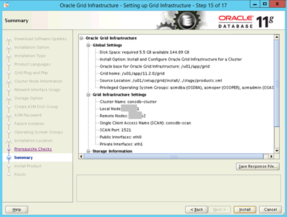Go back with the Back button
Image resolution: width=287 pixels, height=217 pixels.
196,209
